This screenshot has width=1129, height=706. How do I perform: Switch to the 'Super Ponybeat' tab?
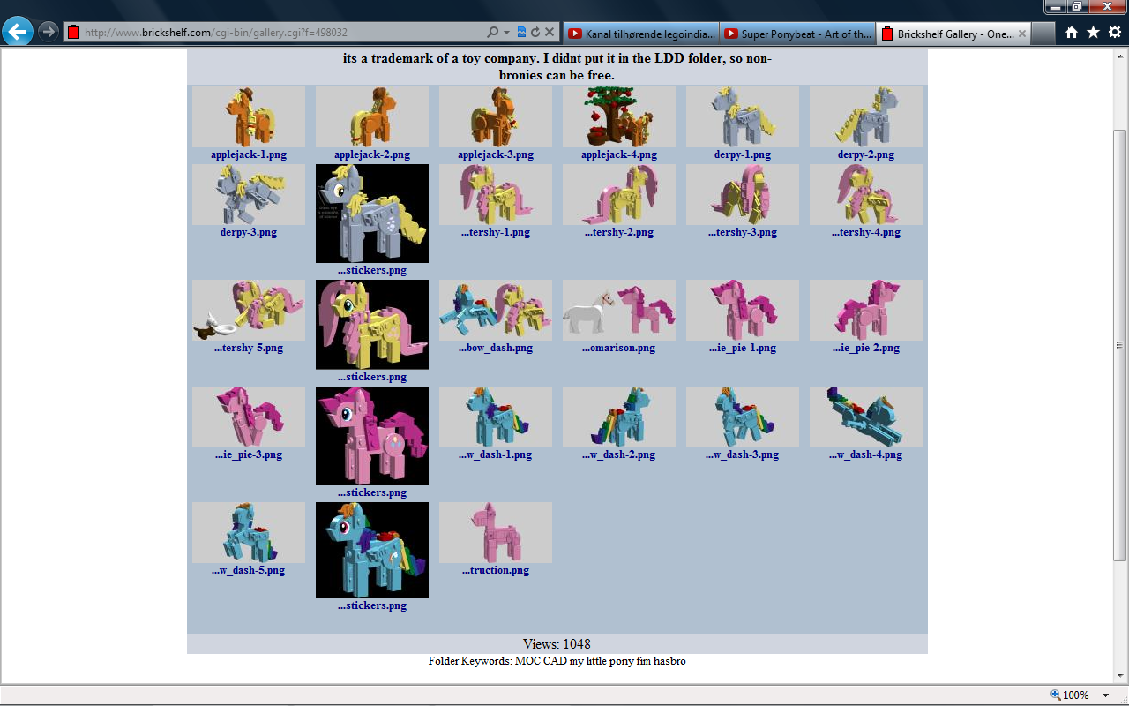(797, 34)
